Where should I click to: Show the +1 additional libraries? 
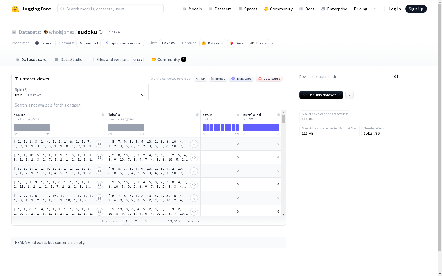[x=274, y=43]
